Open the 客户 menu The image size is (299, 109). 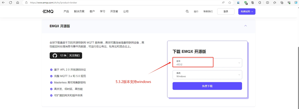click(92, 11)
